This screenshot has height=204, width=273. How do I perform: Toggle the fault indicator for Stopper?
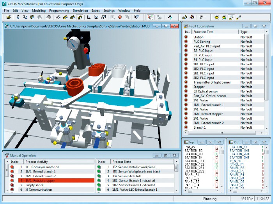(x=186, y=87)
